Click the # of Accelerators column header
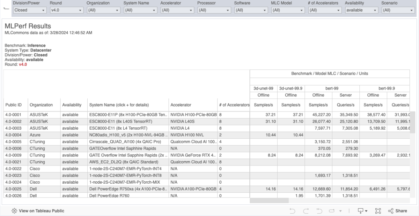This screenshot has height=216, width=419. [234, 105]
